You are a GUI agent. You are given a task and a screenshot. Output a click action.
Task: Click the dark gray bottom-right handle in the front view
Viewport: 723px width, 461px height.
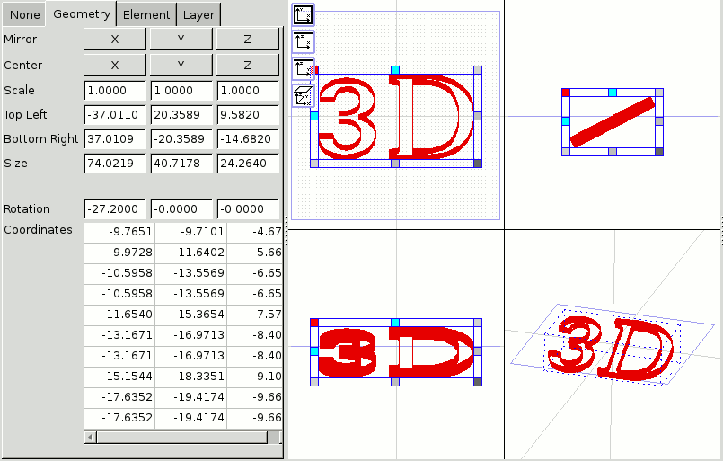(x=478, y=164)
